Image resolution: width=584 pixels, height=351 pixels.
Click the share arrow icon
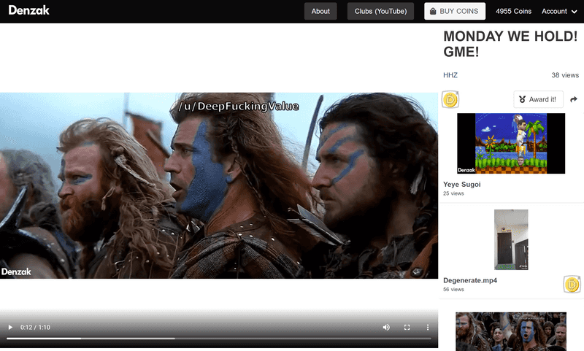[574, 99]
